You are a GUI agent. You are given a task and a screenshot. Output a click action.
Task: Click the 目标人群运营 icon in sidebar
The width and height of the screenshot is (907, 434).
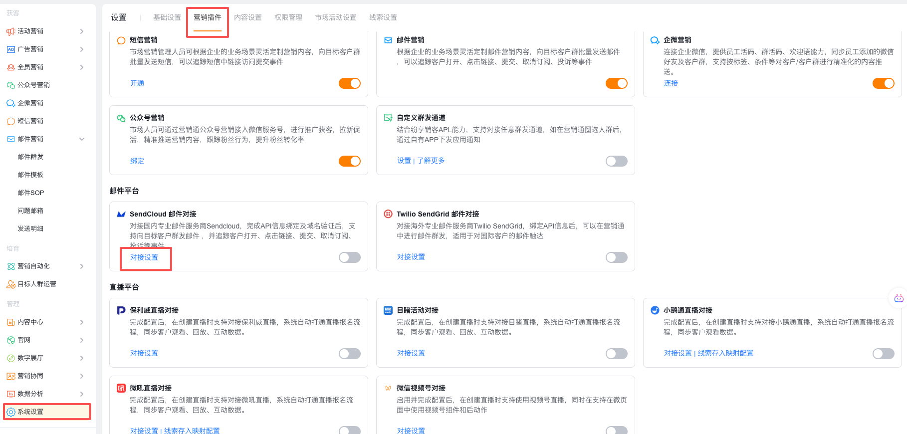(10, 284)
